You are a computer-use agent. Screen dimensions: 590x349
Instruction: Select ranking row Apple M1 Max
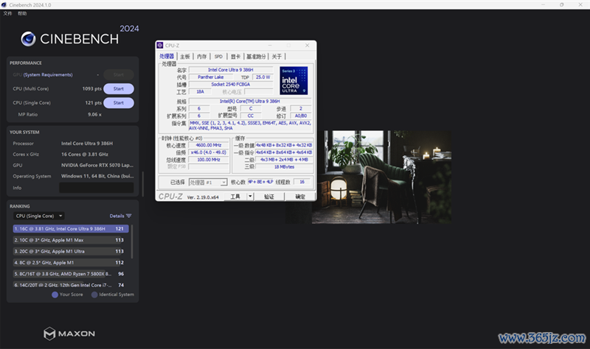(x=71, y=240)
